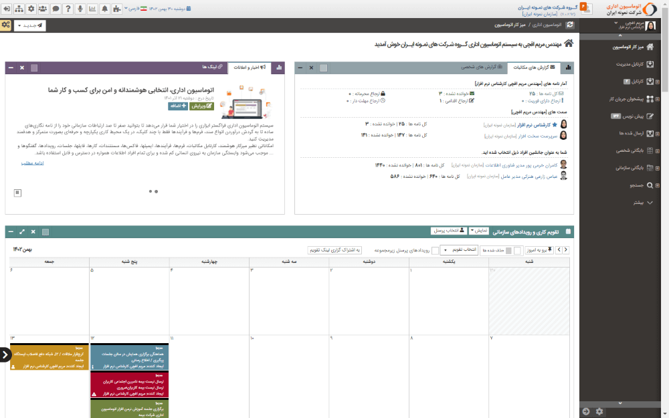
Task: Open the notifications bell icon
Action: [105, 9]
